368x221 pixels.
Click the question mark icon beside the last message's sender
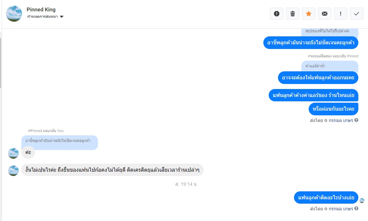(x=356, y=209)
